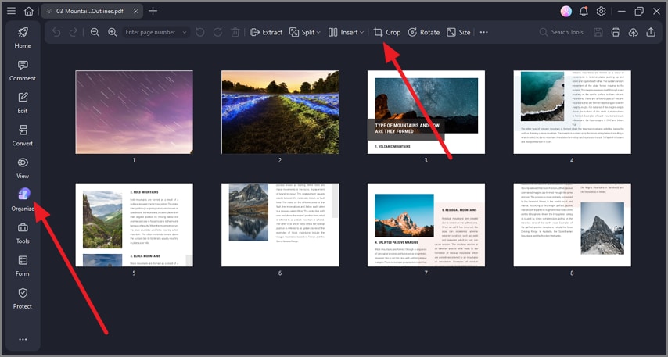Show more toolbar options
Image resolution: width=668 pixels, height=357 pixels.
coord(484,32)
